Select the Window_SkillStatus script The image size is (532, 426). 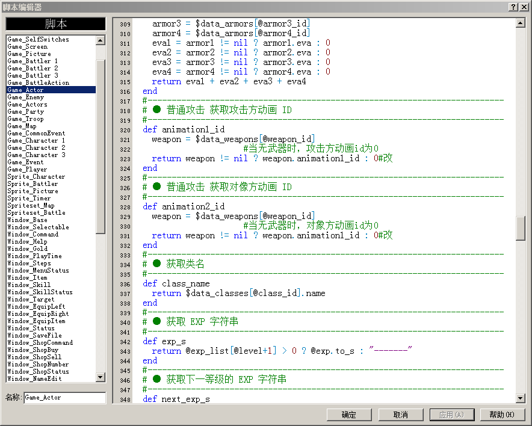51,292
